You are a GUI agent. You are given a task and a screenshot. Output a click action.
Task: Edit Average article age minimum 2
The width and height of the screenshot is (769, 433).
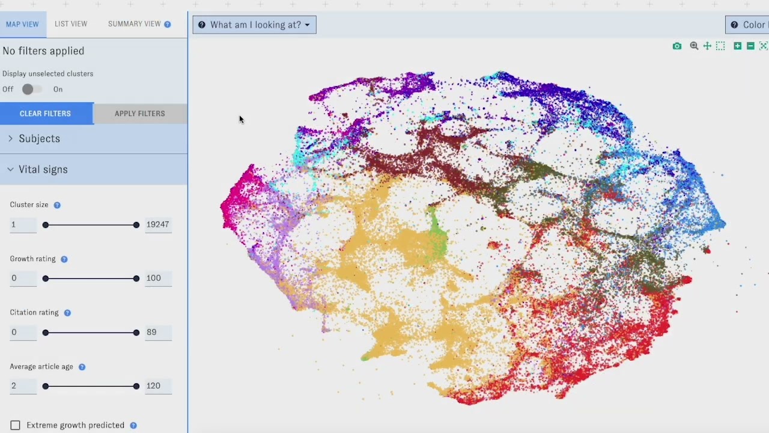pyautogui.click(x=23, y=385)
